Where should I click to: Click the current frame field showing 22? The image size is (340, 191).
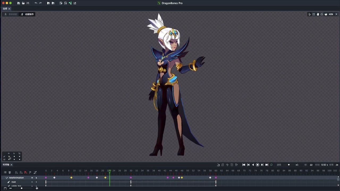click(x=311, y=165)
